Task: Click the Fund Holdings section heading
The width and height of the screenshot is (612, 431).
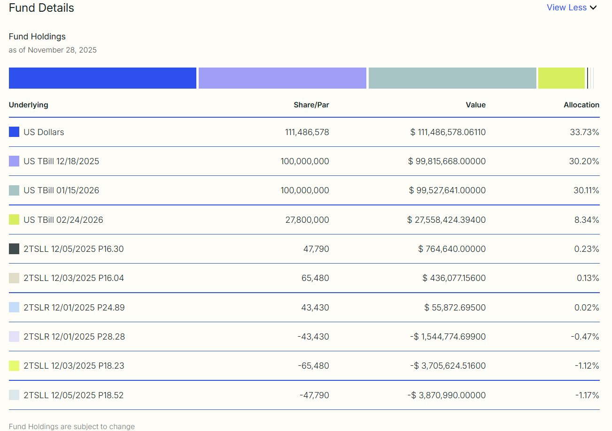Action: pos(37,37)
